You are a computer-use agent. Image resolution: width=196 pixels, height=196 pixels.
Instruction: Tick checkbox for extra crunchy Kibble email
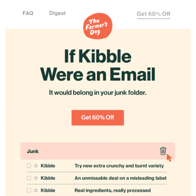click(29, 166)
